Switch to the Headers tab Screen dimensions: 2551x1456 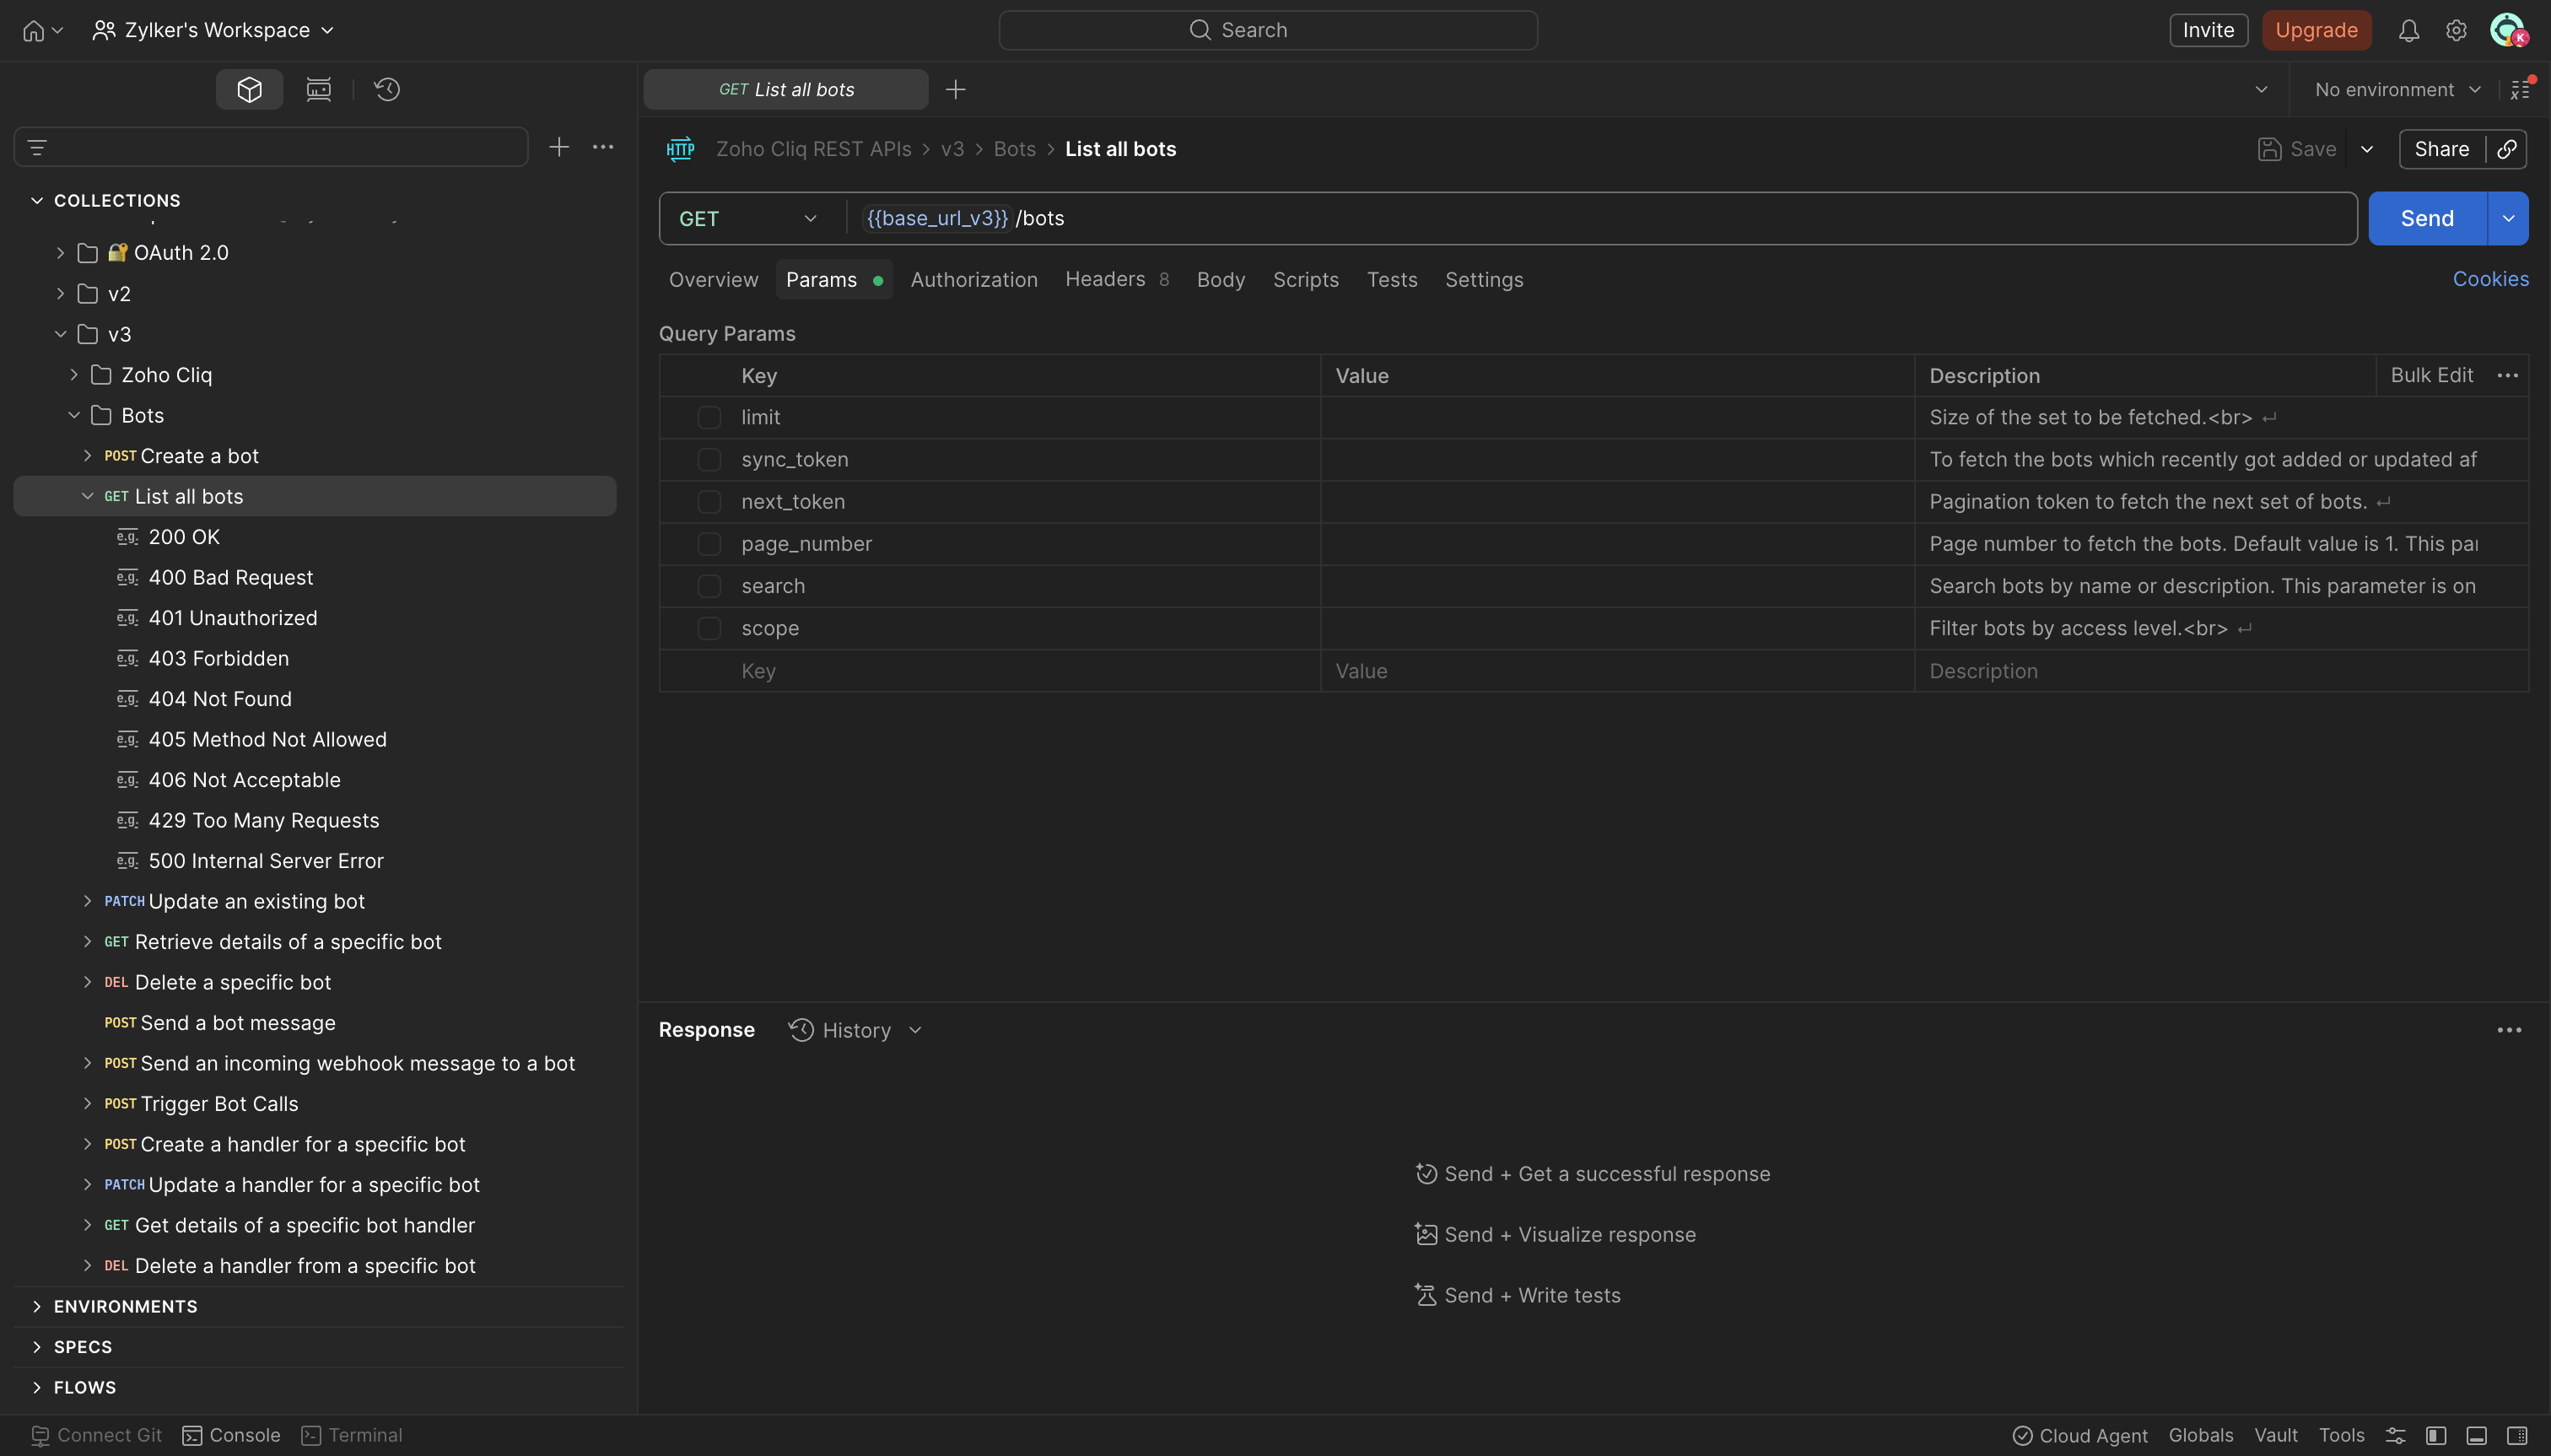click(1116, 279)
